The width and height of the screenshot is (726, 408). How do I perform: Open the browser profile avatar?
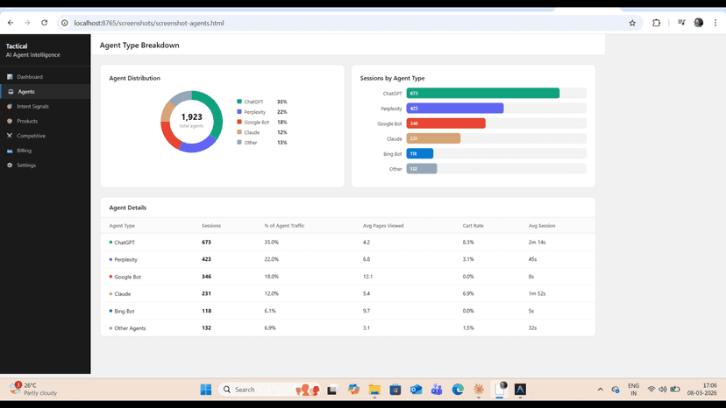(x=699, y=23)
